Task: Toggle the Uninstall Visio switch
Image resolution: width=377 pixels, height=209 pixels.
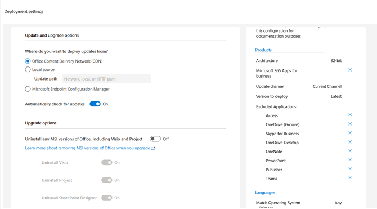Action: click(x=107, y=163)
